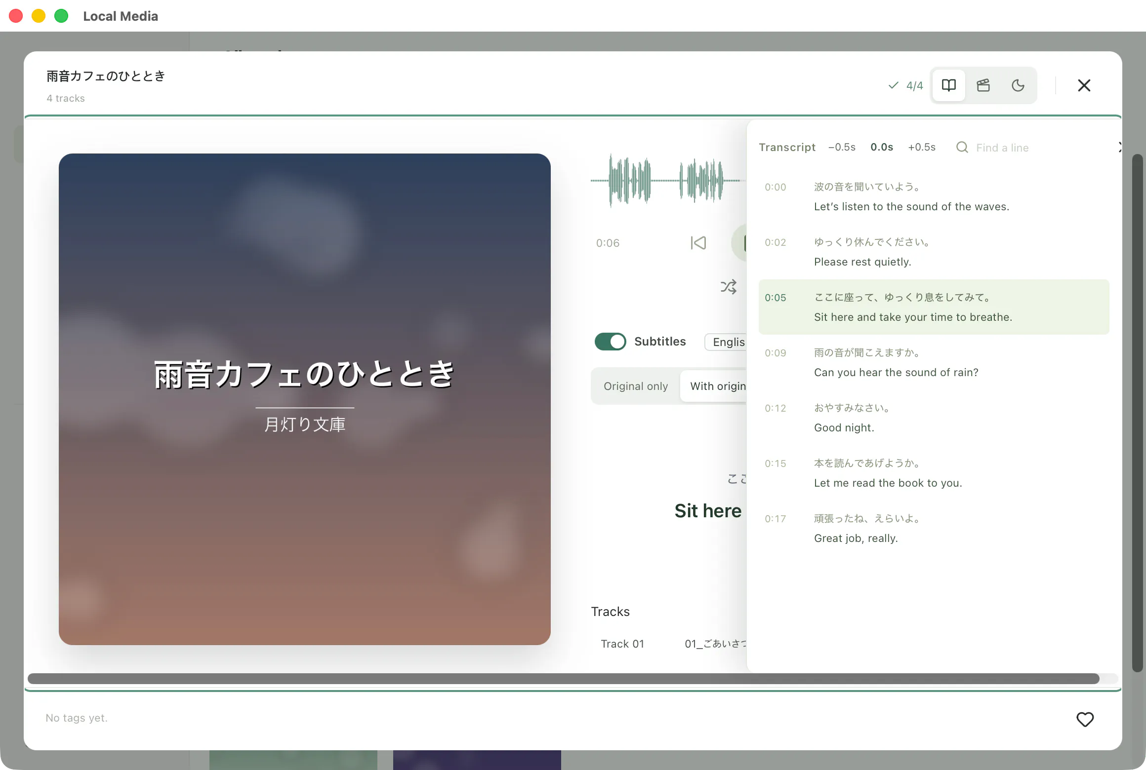Jump to 0:12 Good night line

[934, 418]
